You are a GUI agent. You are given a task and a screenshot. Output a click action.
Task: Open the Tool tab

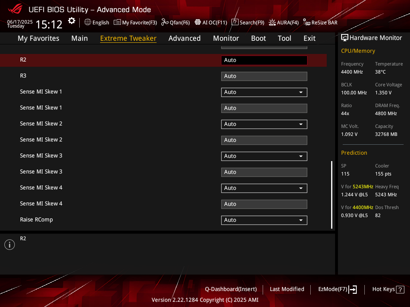tap(285, 38)
